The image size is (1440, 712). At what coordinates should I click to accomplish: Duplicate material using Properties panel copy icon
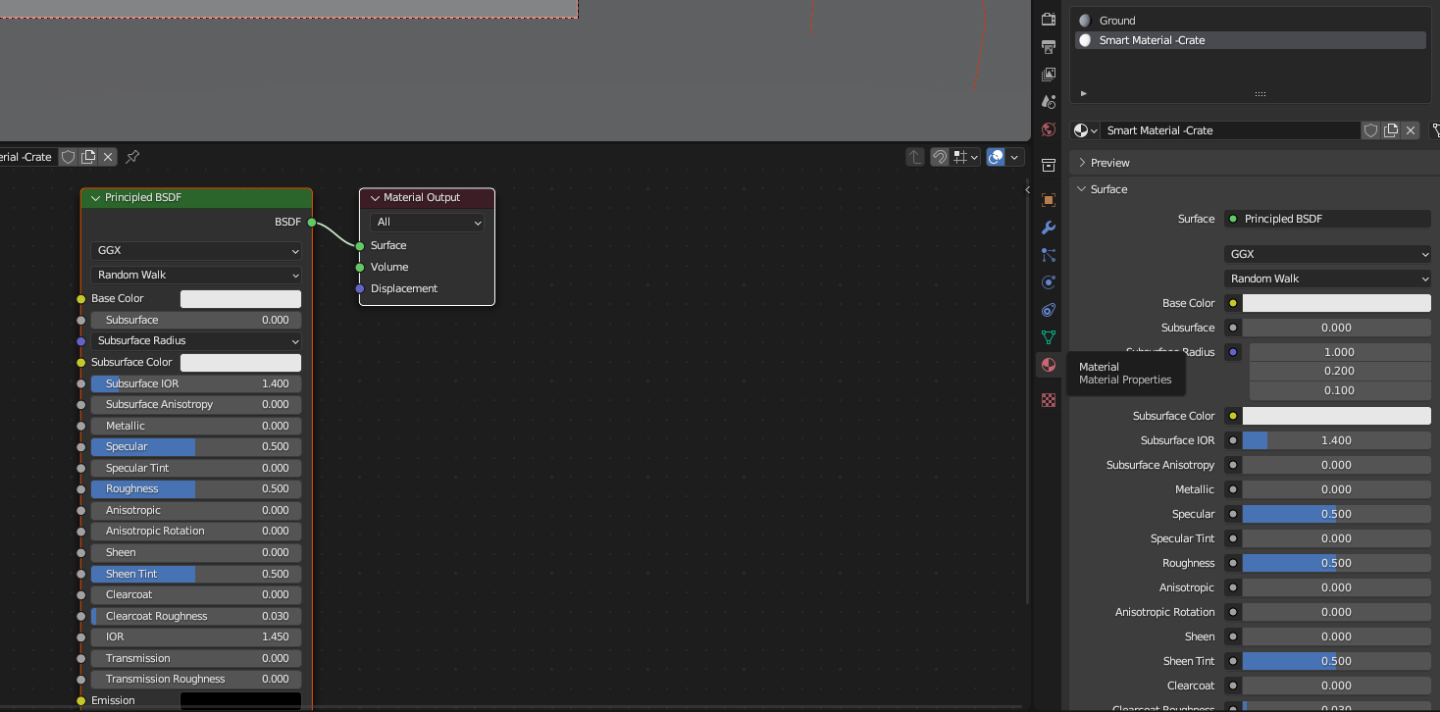[x=1391, y=130]
